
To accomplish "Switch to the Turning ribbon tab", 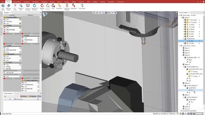I will click(x=67, y=2).
